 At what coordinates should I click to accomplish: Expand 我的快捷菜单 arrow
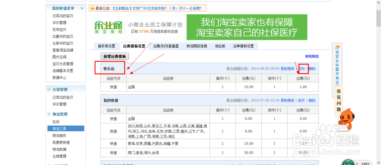[82, 8]
